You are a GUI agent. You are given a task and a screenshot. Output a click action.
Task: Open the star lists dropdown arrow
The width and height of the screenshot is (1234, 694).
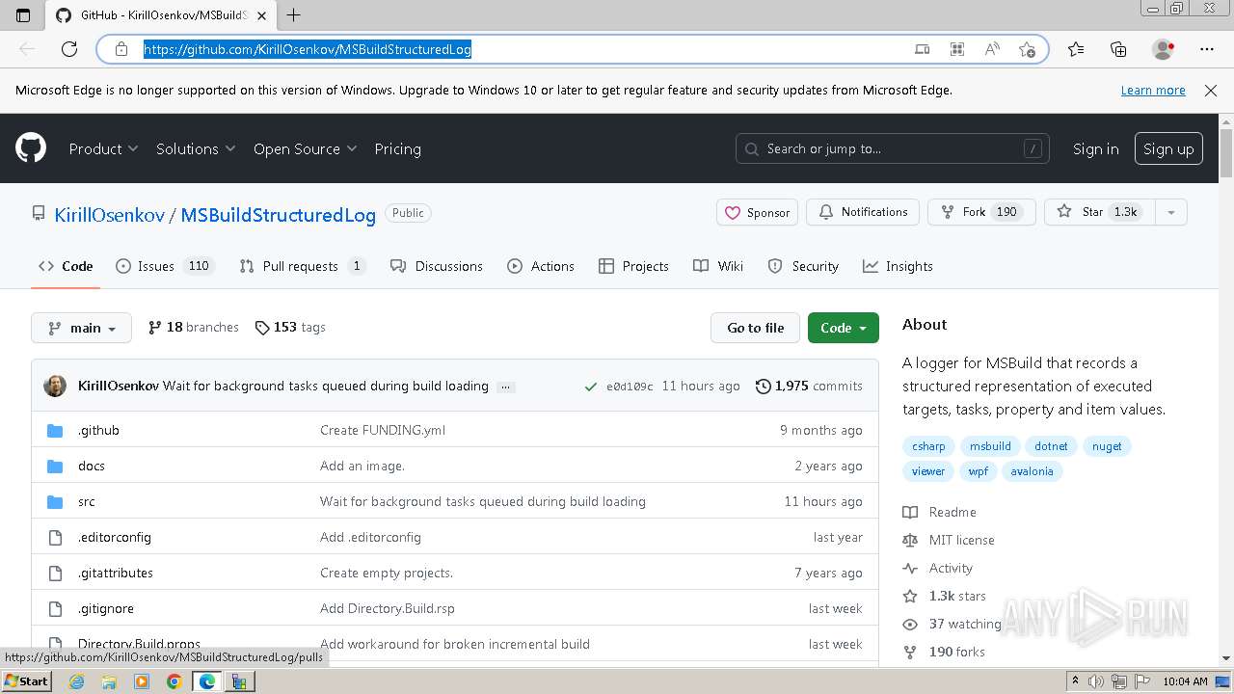tap(1170, 212)
